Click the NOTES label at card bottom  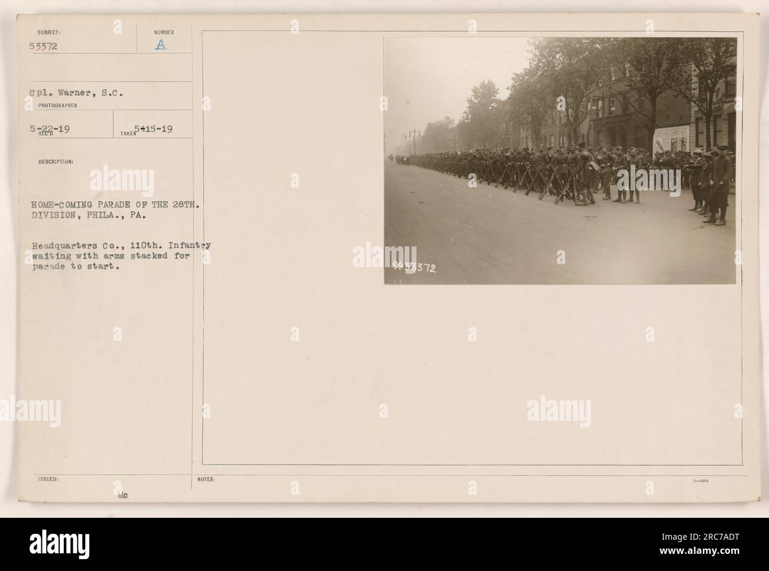click(x=206, y=479)
